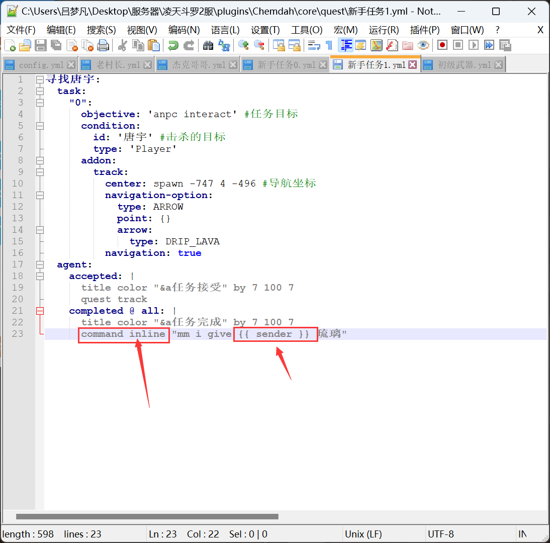The width and height of the screenshot is (550, 543).
Task: Open the 编码(N) menu
Action: [184, 30]
